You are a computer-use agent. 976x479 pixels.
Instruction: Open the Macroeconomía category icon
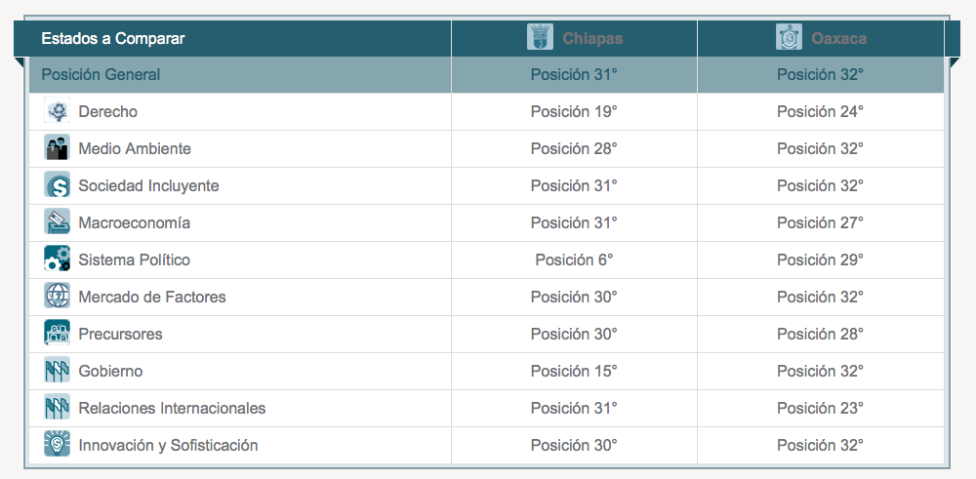[x=57, y=222]
